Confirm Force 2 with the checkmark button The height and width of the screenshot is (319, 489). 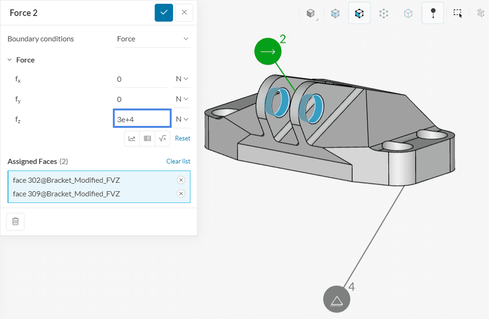click(x=164, y=13)
